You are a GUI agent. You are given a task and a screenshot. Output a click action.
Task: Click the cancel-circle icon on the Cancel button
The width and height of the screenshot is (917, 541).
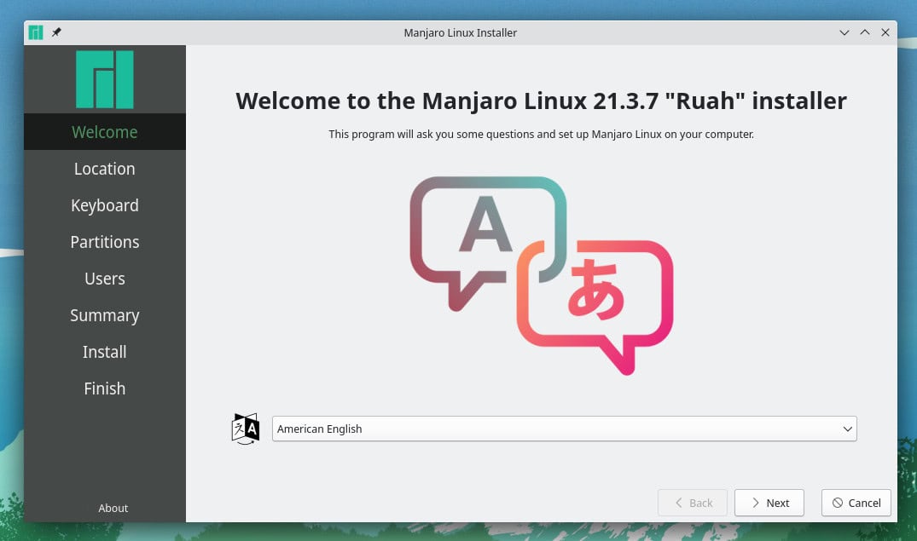[x=838, y=503]
